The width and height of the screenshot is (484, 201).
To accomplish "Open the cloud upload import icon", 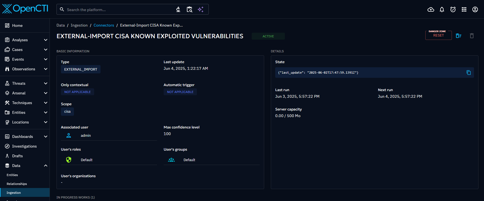I will tap(431, 10).
